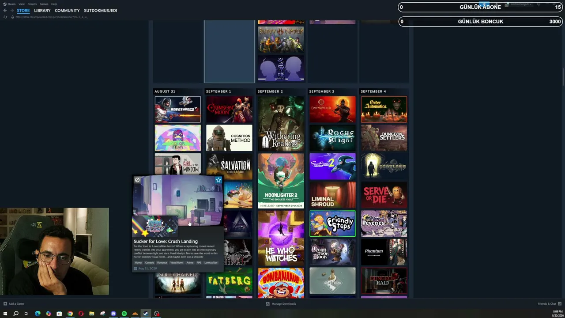Viewport: 565px width, 318px height.
Task: Open the Rogue Blight game tile
Action: [332, 138]
